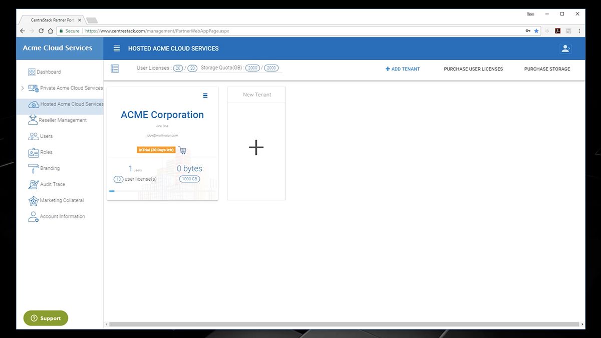Switch to the CentreStack Partner Portal browser tab
Viewport: 601px width, 338px height.
click(53, 20)
